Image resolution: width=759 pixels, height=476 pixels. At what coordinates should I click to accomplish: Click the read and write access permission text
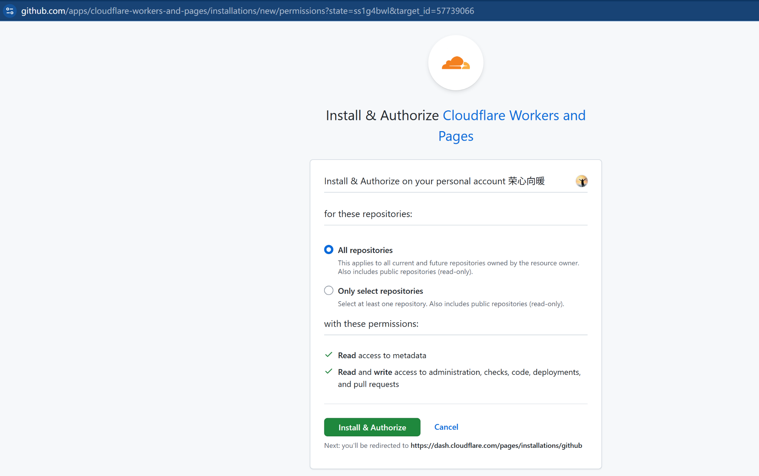pos(459,378)
